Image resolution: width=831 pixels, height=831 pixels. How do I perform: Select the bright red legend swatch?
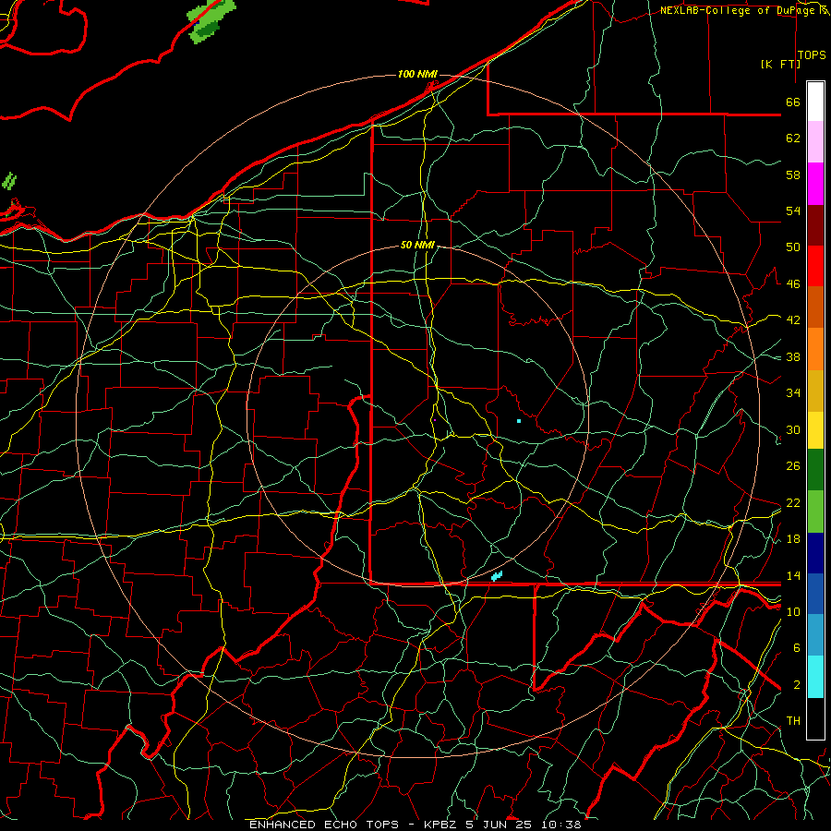tap(815, 266)
